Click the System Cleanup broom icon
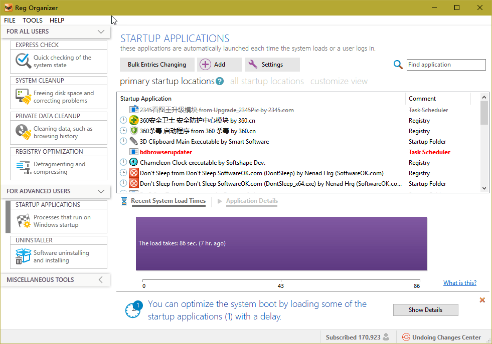This screenshot has width=492, height=344. click(x=23, y=97)
